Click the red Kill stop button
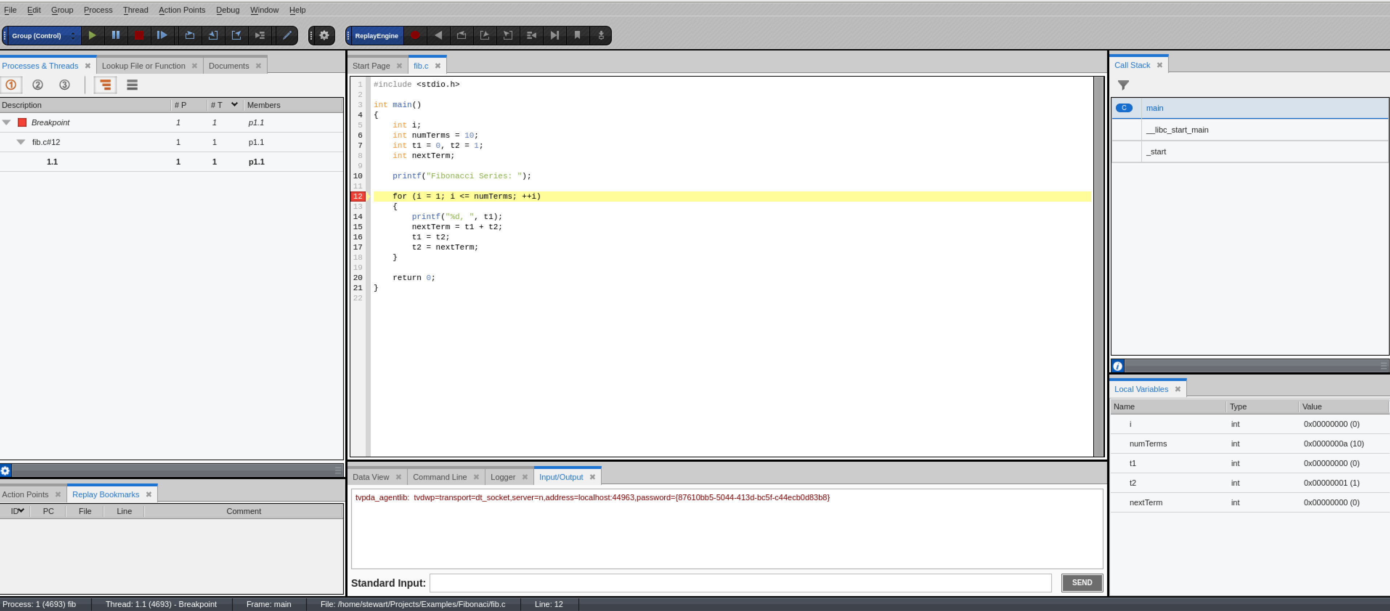 tap(139, 36)
